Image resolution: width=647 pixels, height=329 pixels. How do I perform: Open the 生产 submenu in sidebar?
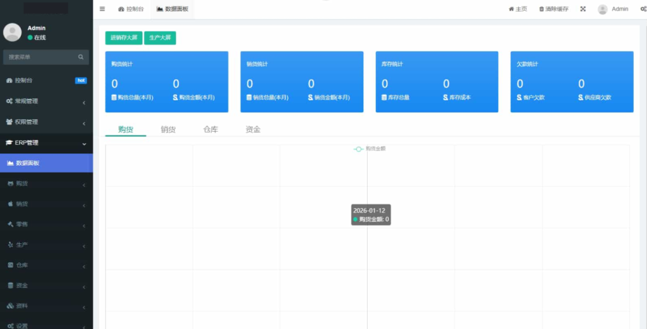46,245
